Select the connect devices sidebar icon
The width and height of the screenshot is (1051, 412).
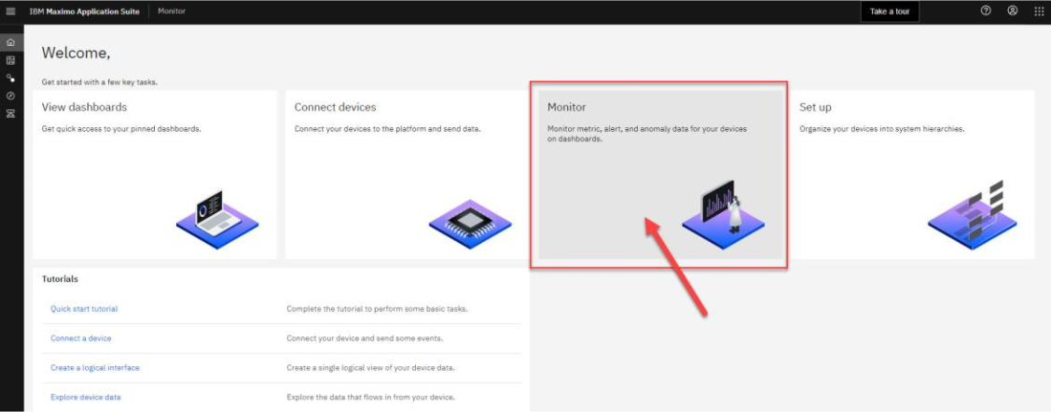[x=11, y=78]
